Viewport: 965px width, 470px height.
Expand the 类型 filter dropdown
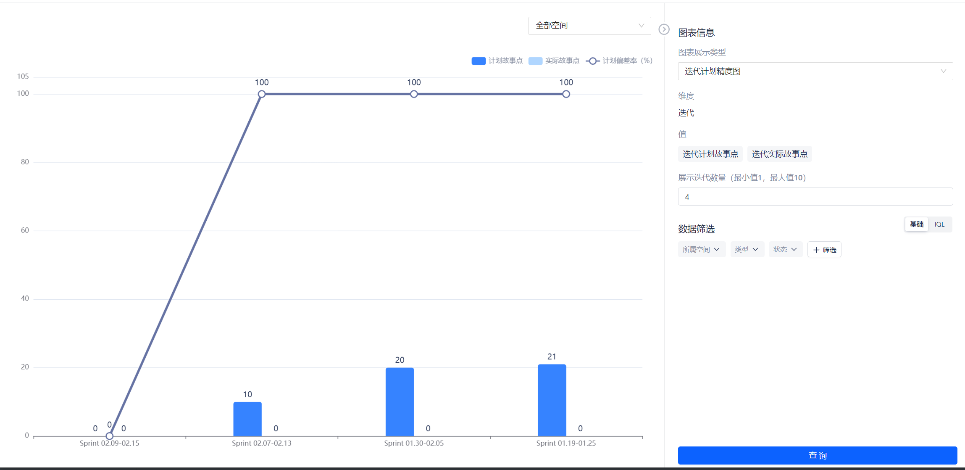point(747,249)
